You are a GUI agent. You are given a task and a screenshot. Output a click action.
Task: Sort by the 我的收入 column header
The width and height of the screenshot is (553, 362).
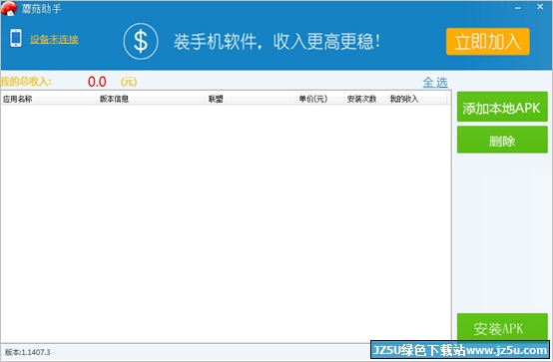pyautogui.click(x=416, y=99)
